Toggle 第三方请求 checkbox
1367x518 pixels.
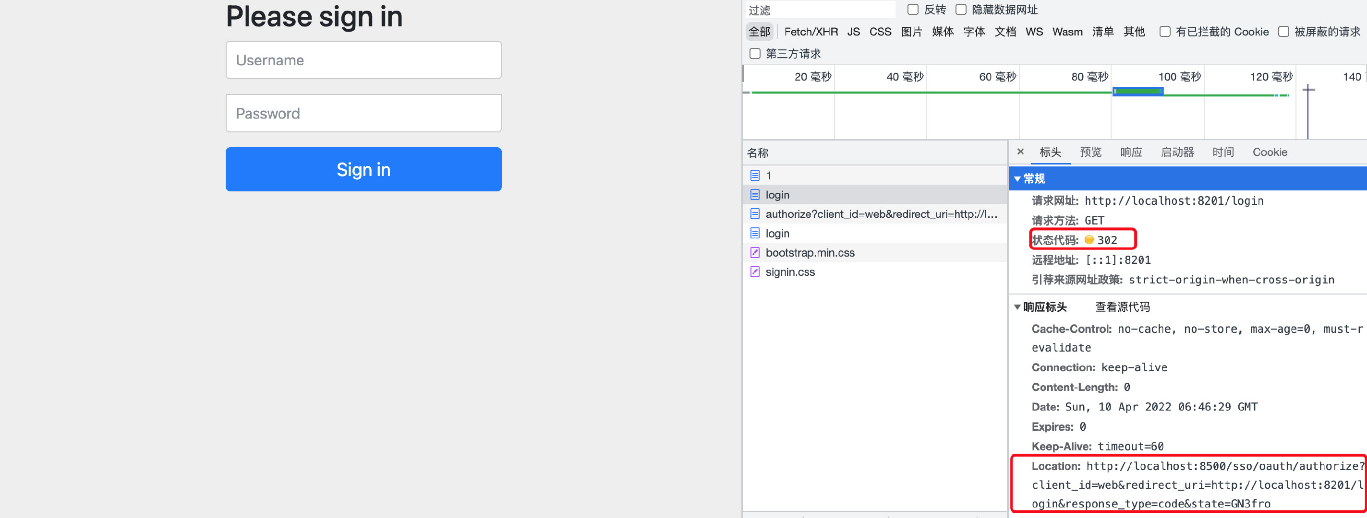pos(755,54)
